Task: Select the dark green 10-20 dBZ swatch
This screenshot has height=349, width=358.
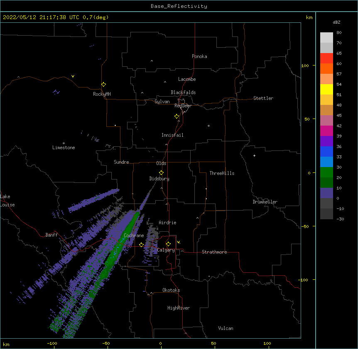Action: pyautogui.click(x=326, y=183)
